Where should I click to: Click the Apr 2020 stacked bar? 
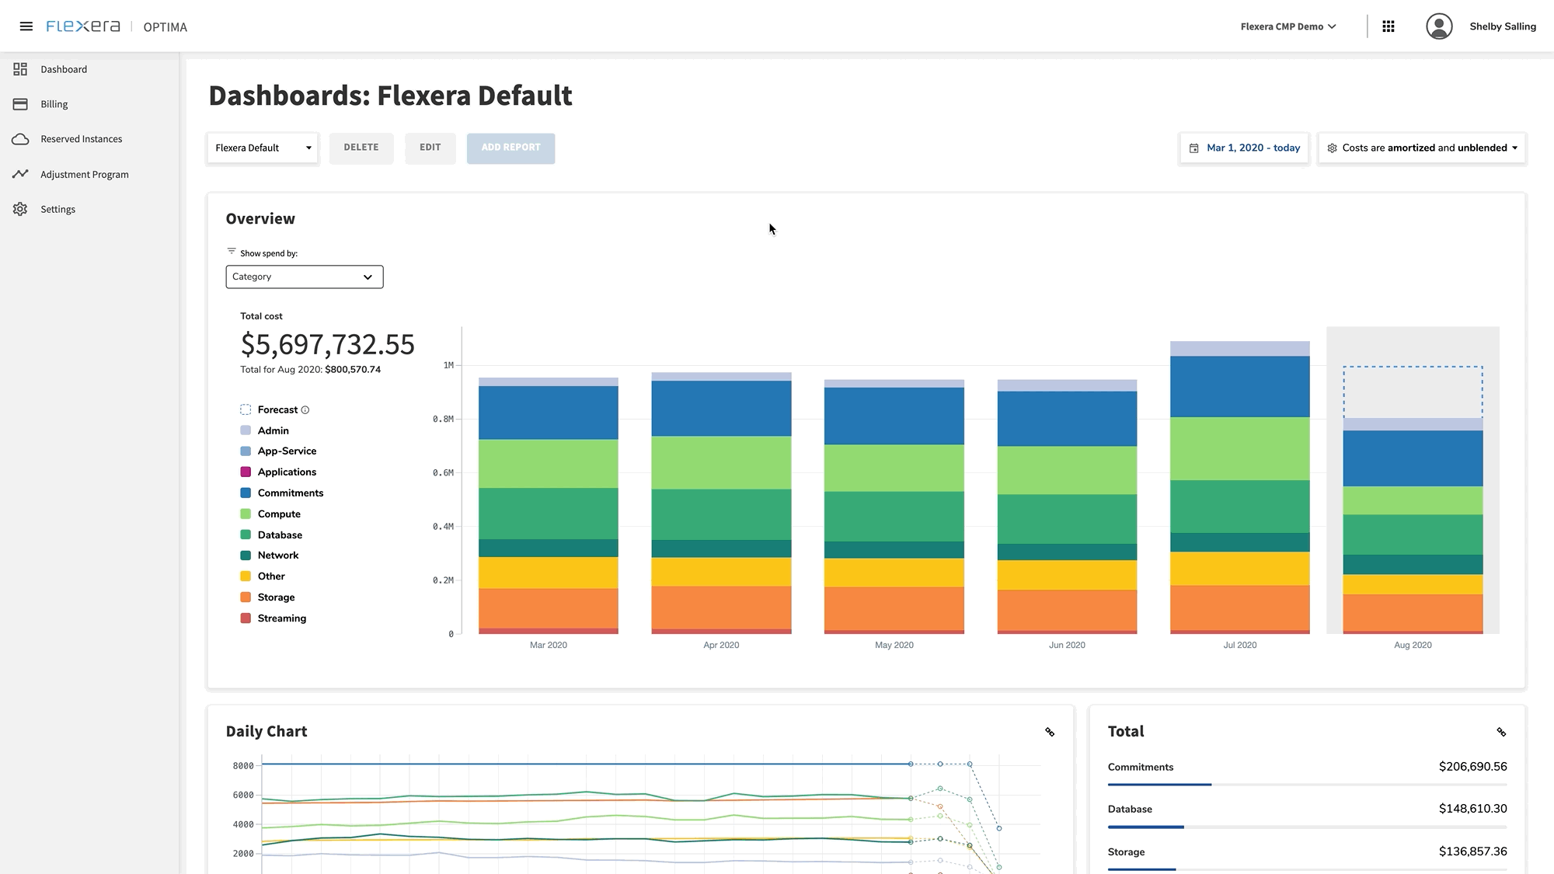tap(721, 503)
